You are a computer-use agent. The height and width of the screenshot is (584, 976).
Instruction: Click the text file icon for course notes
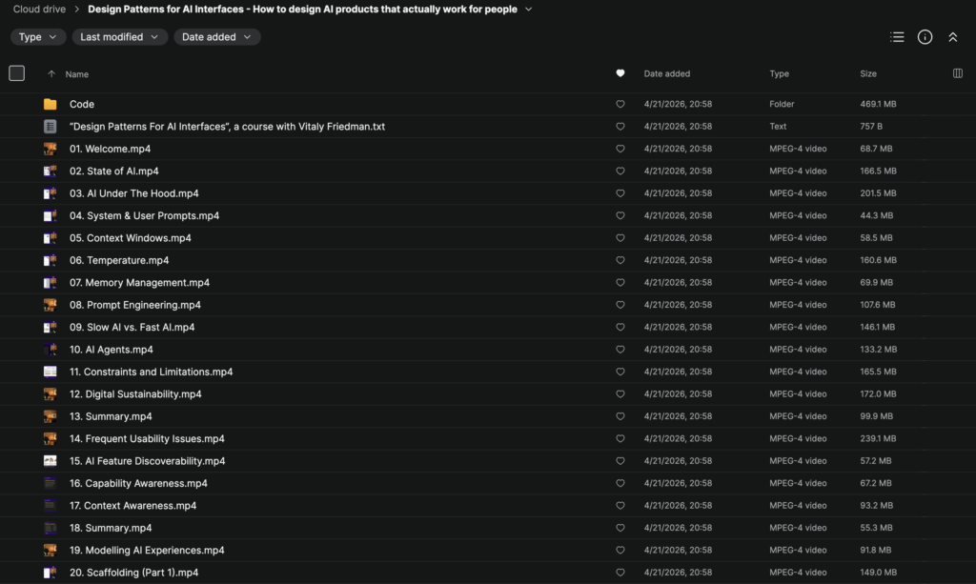pos(50,127)
